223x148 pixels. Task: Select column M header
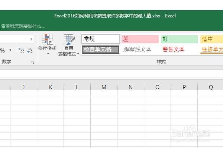tap(104, 87)
